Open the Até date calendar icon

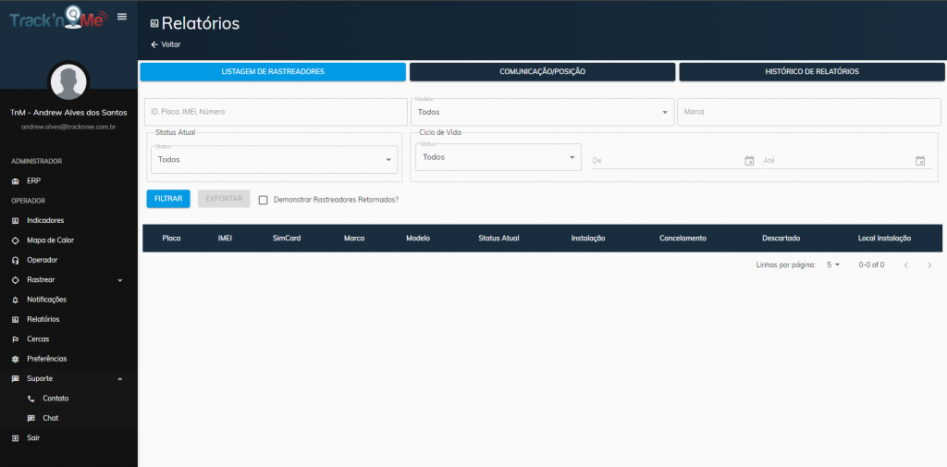(x=920, y=161)
